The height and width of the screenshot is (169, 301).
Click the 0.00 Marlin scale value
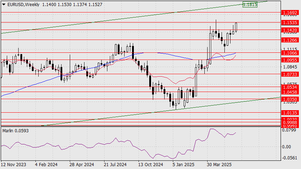point(286,147)
